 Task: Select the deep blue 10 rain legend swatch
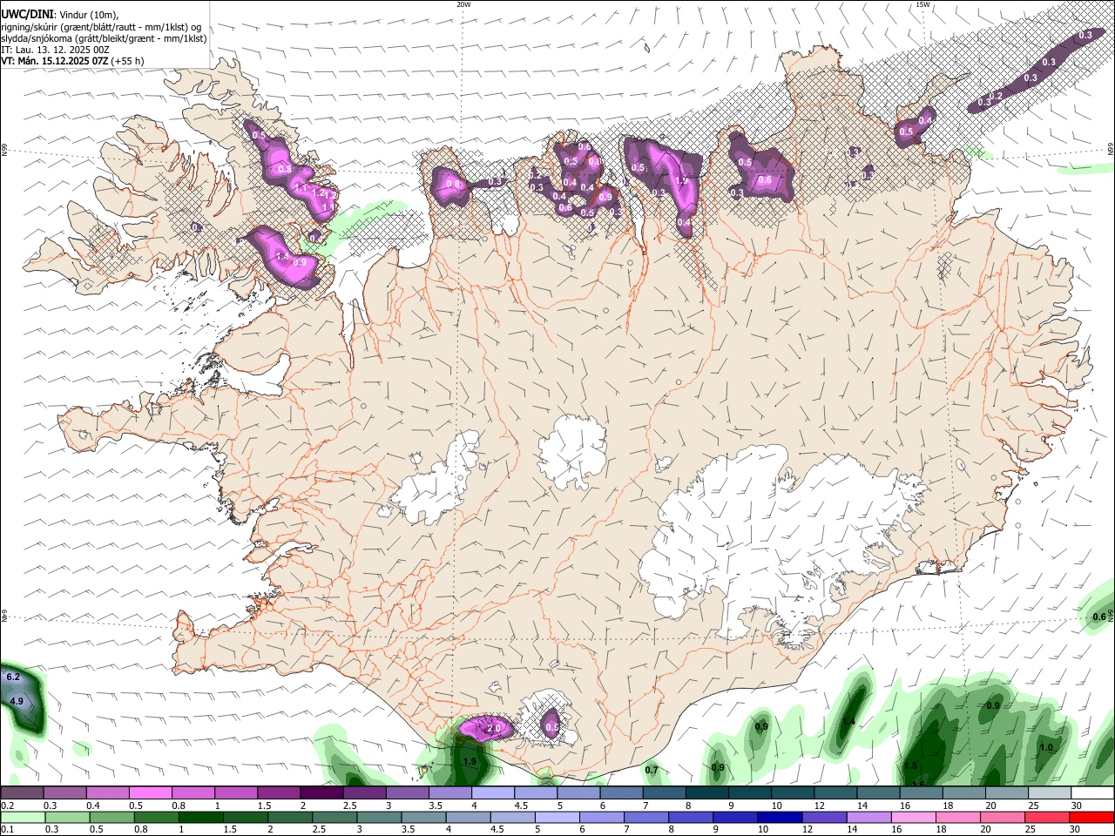[x=780, y=817]
